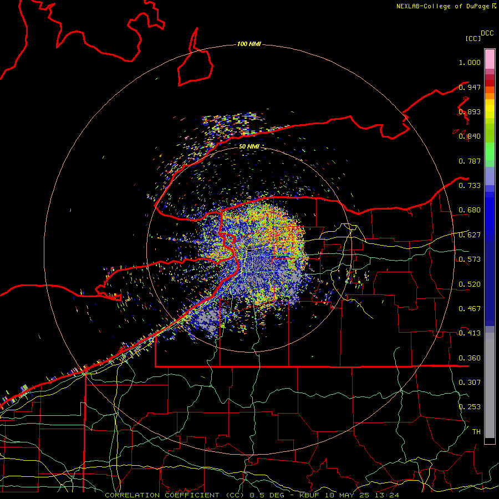Pick the yellow color band in the scale
The height and width of the screenshot is (499, 499).
pyautogui.click(x=490, y=109)
